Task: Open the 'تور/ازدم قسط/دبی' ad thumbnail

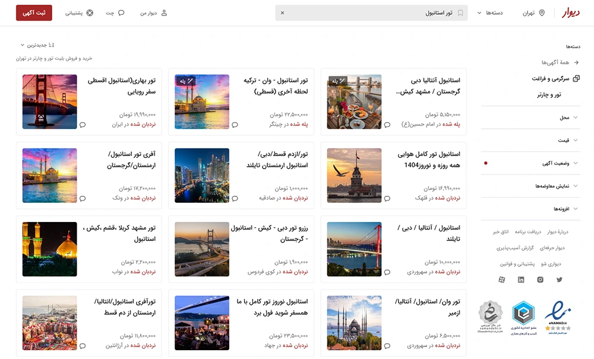Action: click(202, 176)
